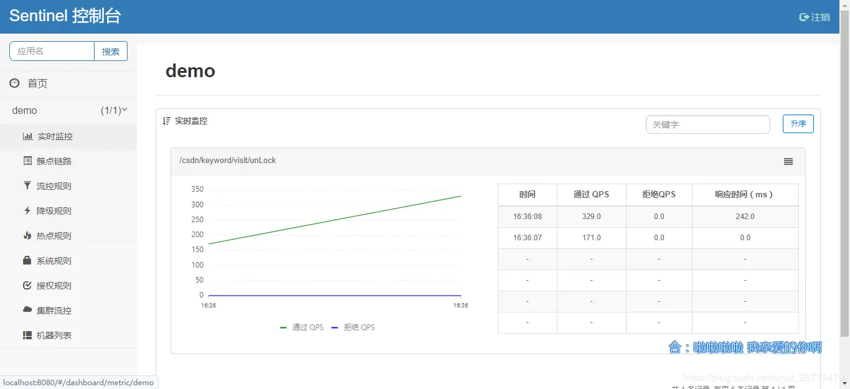Click the 升序 sort button
The height and width of the screenshot is (389, 850).
(x=798, y=124)
